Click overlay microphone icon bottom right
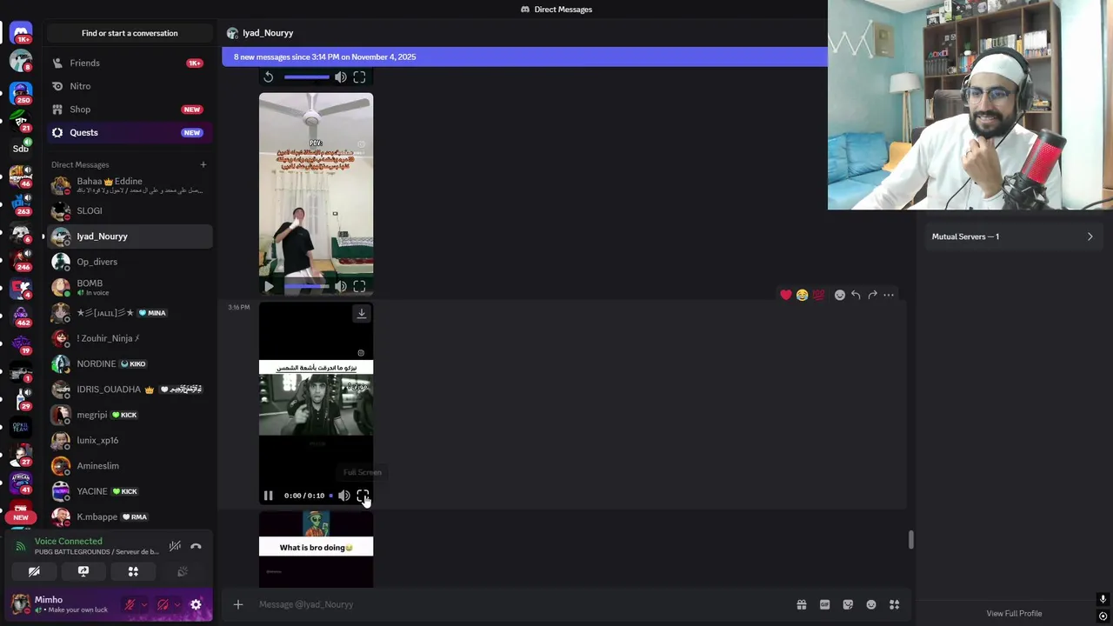The image size is (1113, 626). pyautogui.click(x=1103, y=599)
